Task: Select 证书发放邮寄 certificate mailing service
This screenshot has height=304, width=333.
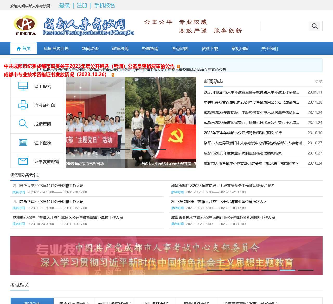Action: point(23,161)
